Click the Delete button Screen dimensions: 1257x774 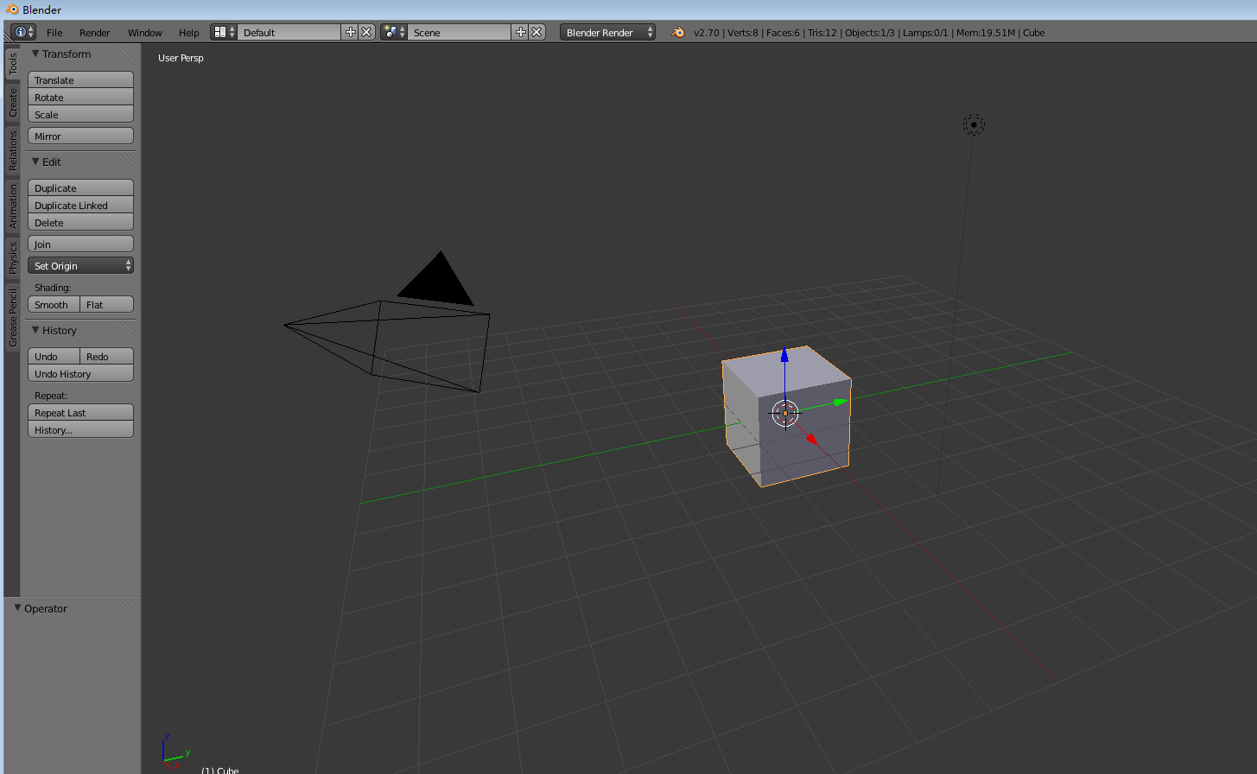tap(80, 222)
